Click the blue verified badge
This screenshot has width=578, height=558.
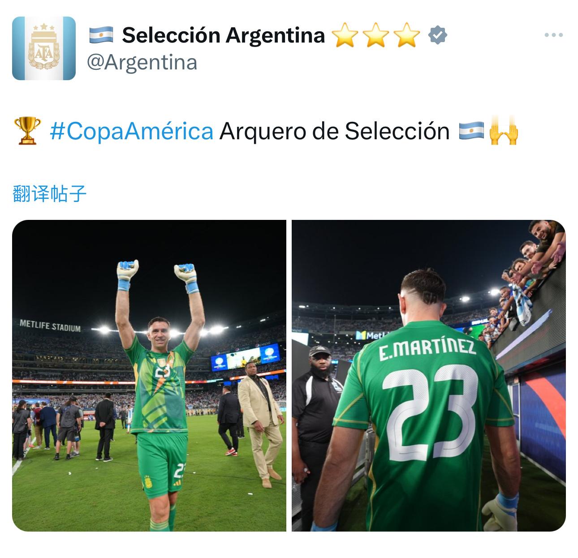[x=438, y=35]
